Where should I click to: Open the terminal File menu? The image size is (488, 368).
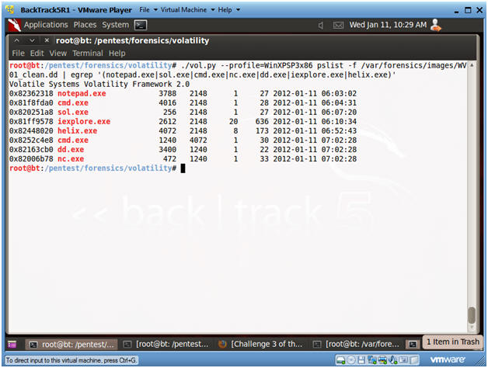[18, 54]
